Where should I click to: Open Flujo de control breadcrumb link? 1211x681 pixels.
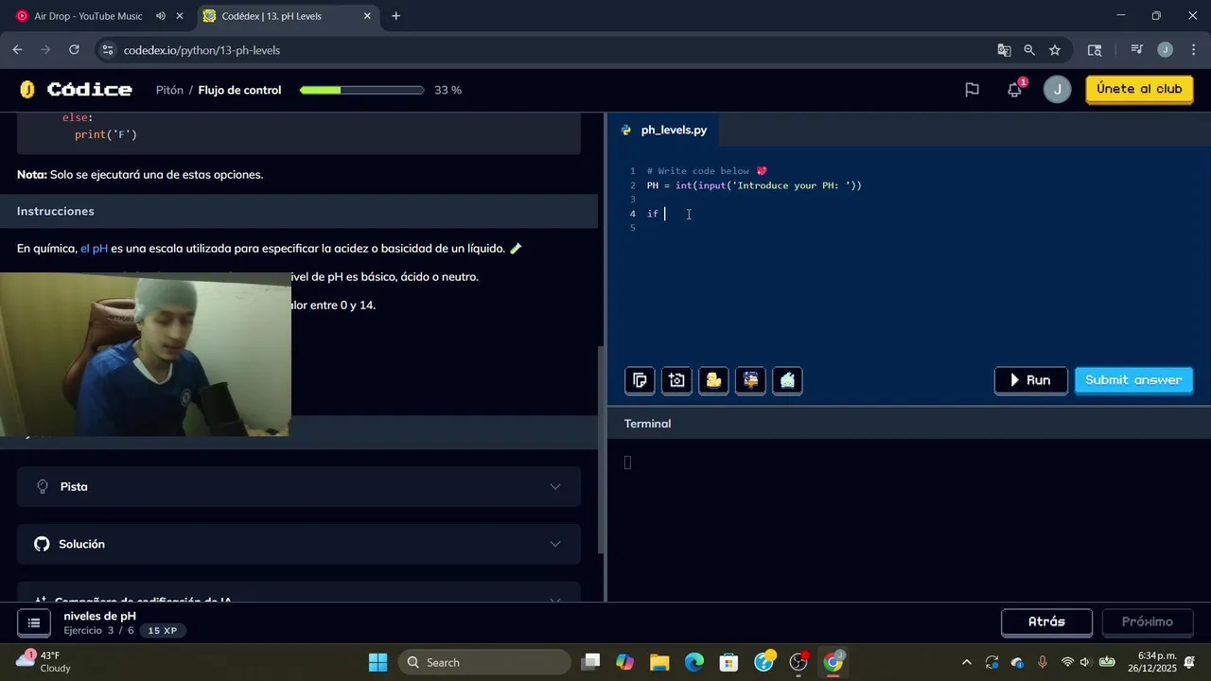coord(239,90)
